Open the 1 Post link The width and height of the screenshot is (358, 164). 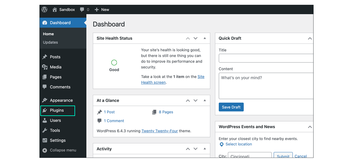click(109, 112)
